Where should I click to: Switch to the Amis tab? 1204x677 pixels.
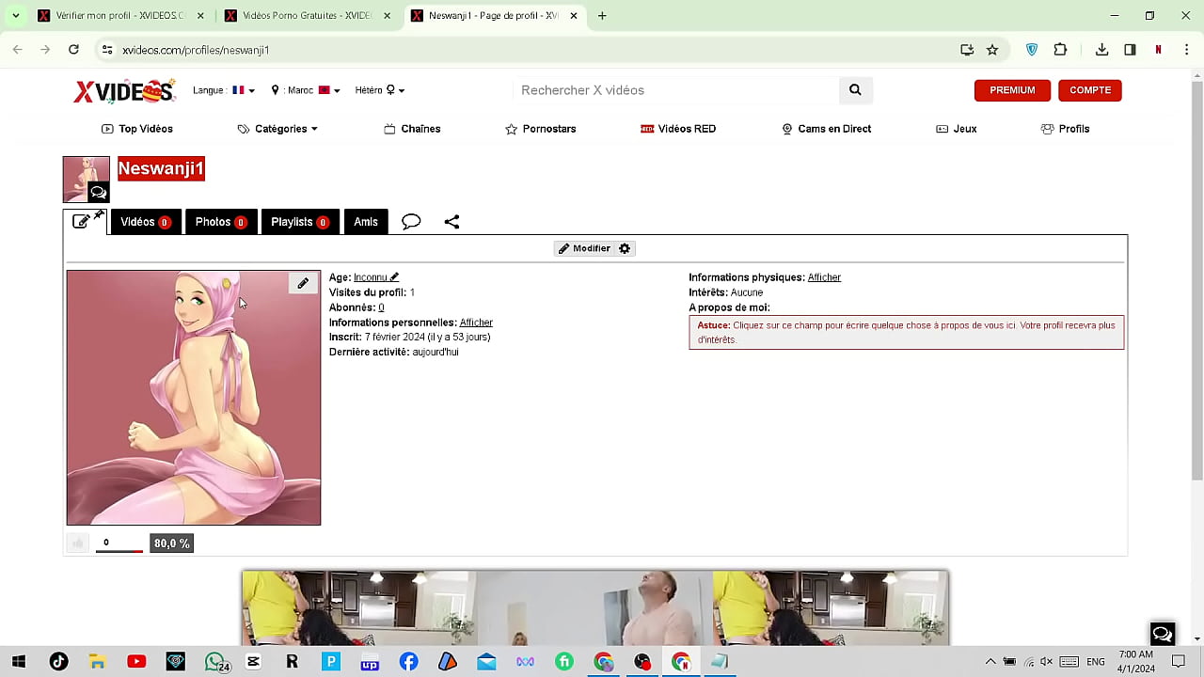click(x=366, y=222)
